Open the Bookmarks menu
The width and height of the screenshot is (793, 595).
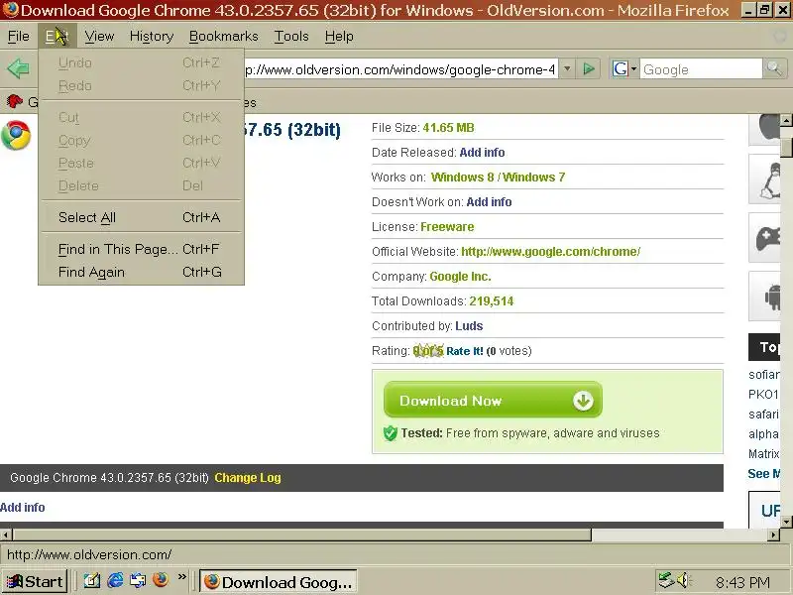[224, 37]
